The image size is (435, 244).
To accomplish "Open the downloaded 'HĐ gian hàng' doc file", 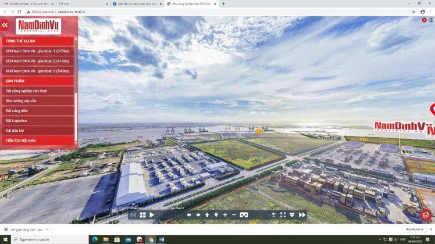I will (x=24, y=229).
